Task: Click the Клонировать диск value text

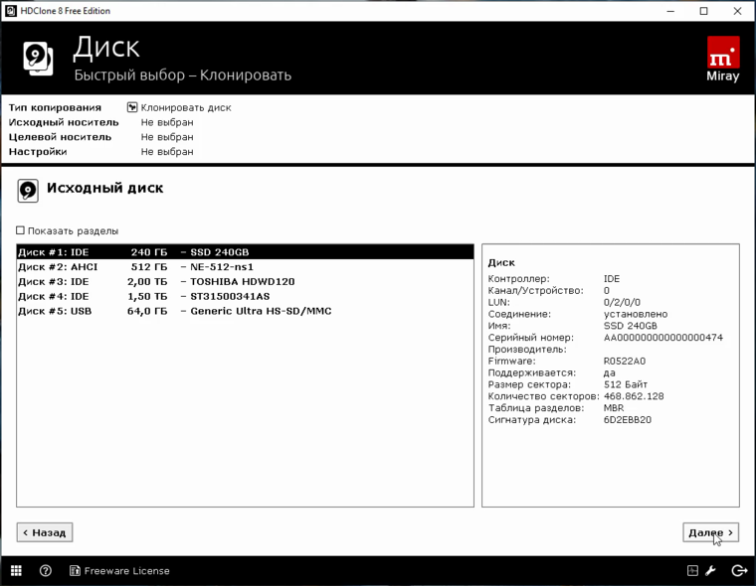Action: tap(186, 107)
